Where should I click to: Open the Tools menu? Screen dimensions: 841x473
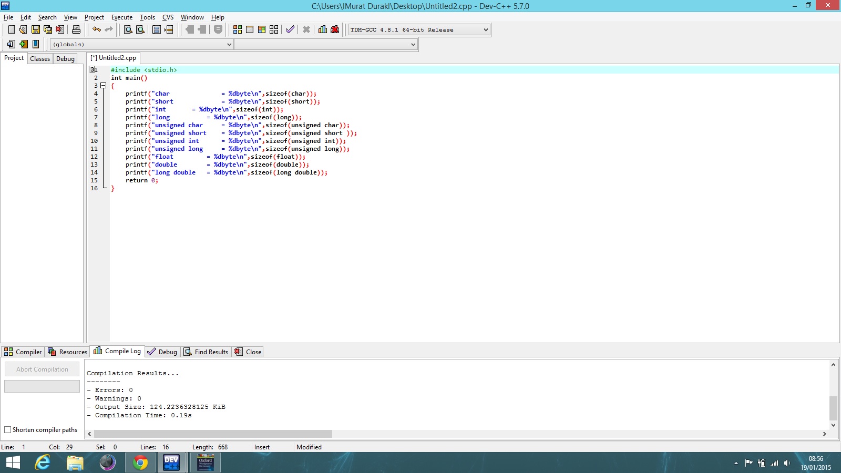(x=147, y=17)
